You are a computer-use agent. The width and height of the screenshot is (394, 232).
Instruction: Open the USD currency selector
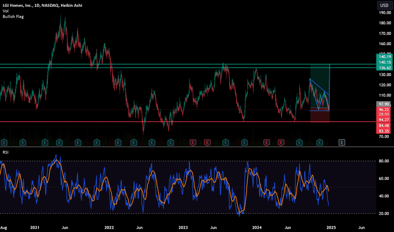384,5
